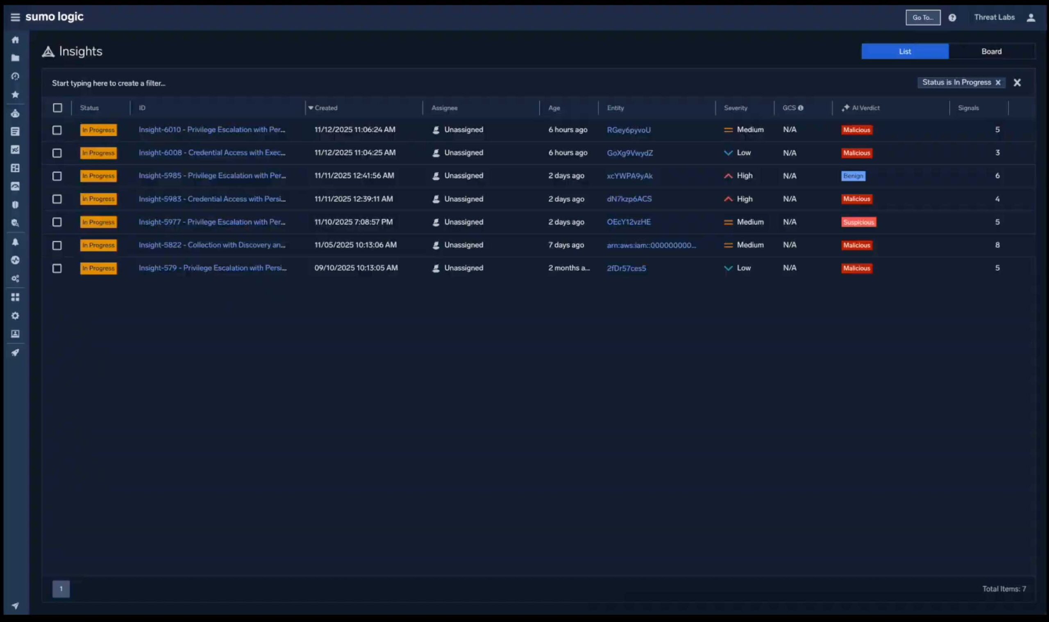
Task: Open the hamburger navigation menu
Action: click(x=15, y=17)
